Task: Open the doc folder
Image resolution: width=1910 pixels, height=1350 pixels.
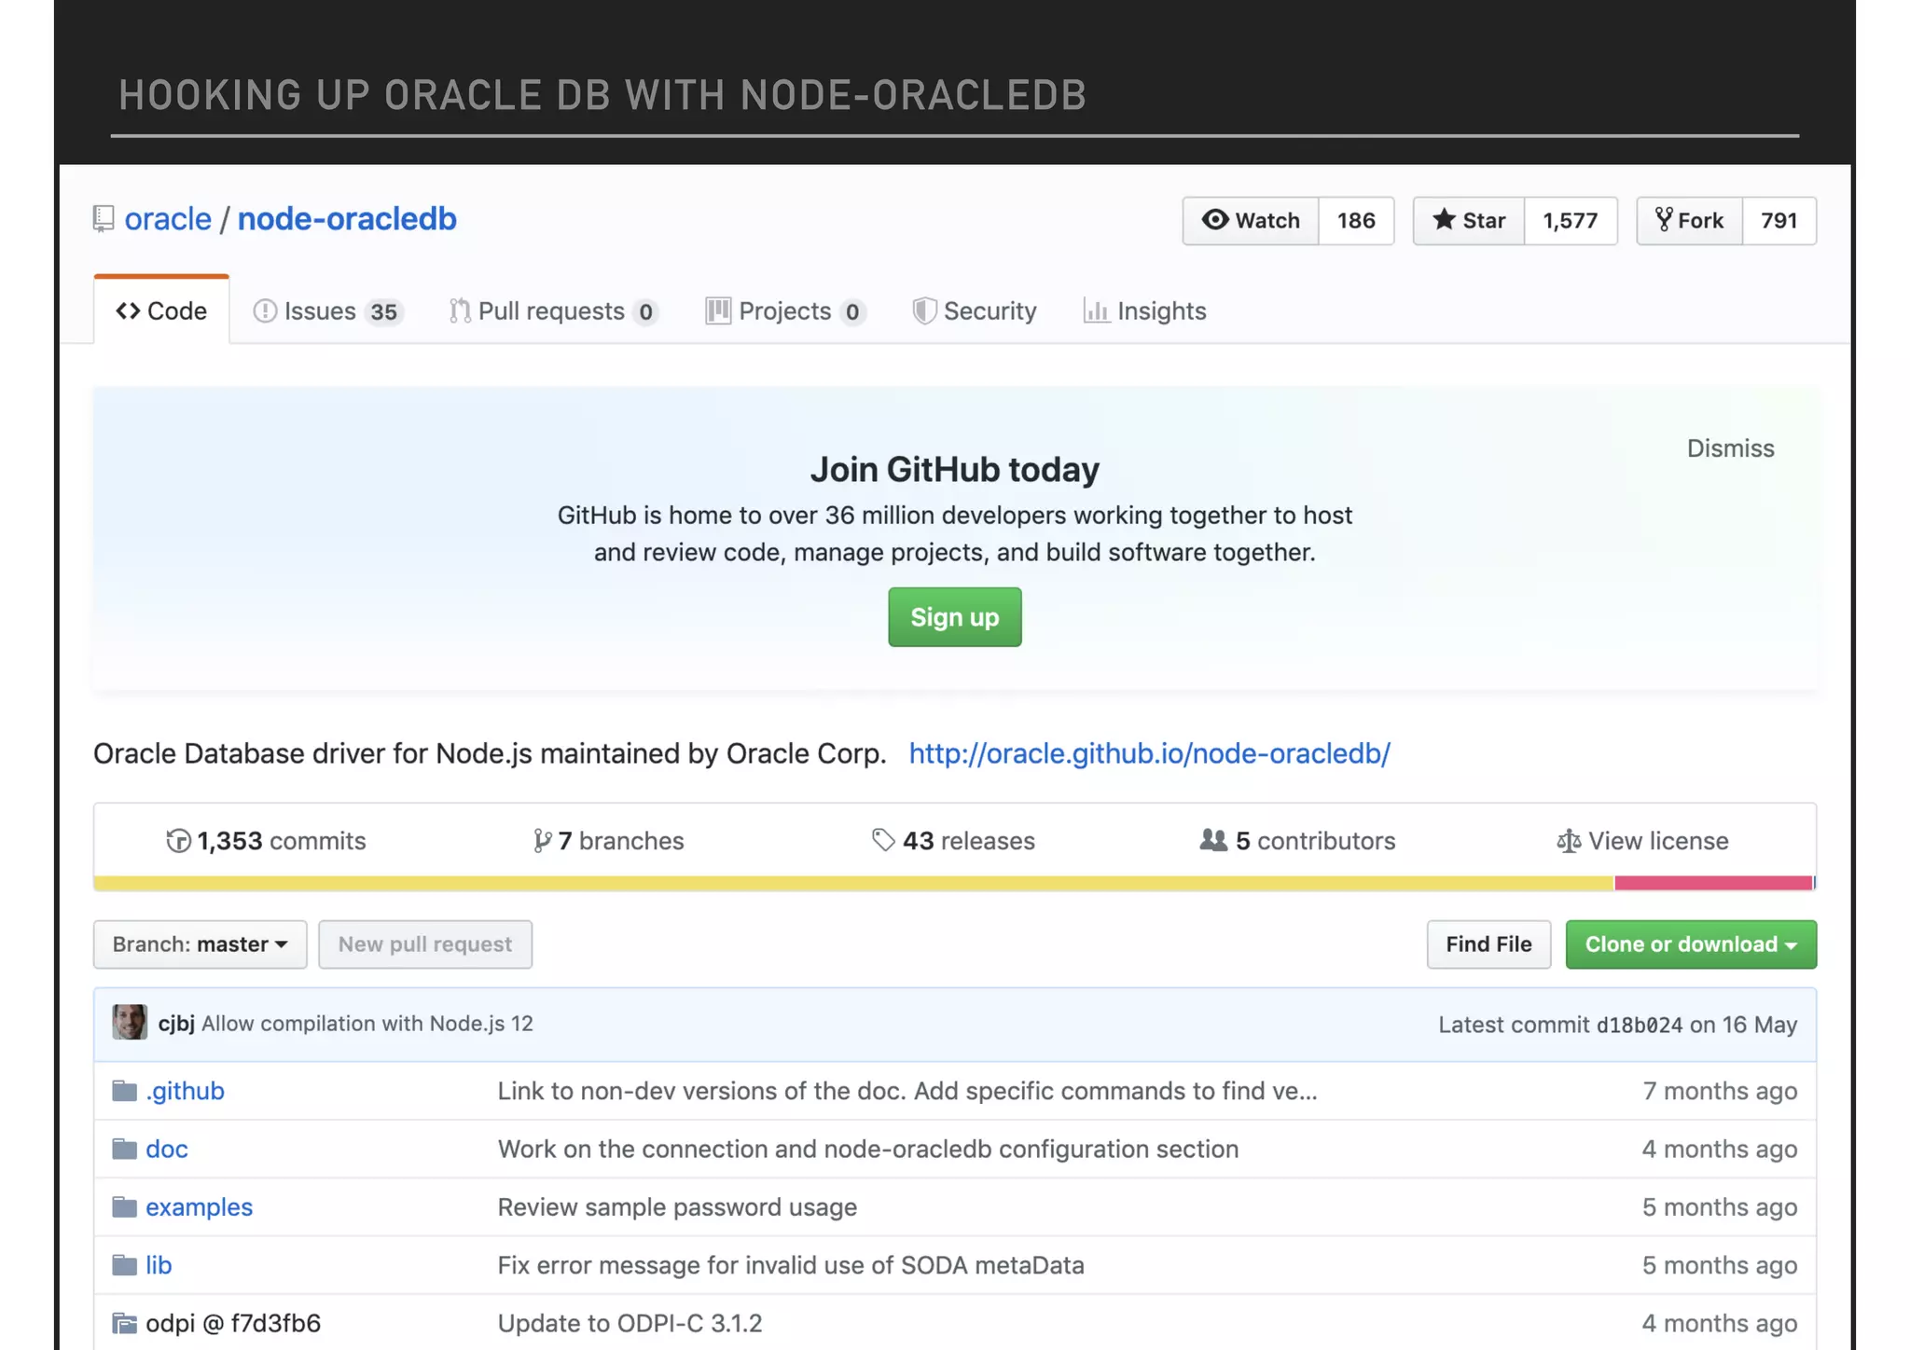Action: coord(167,1149)
